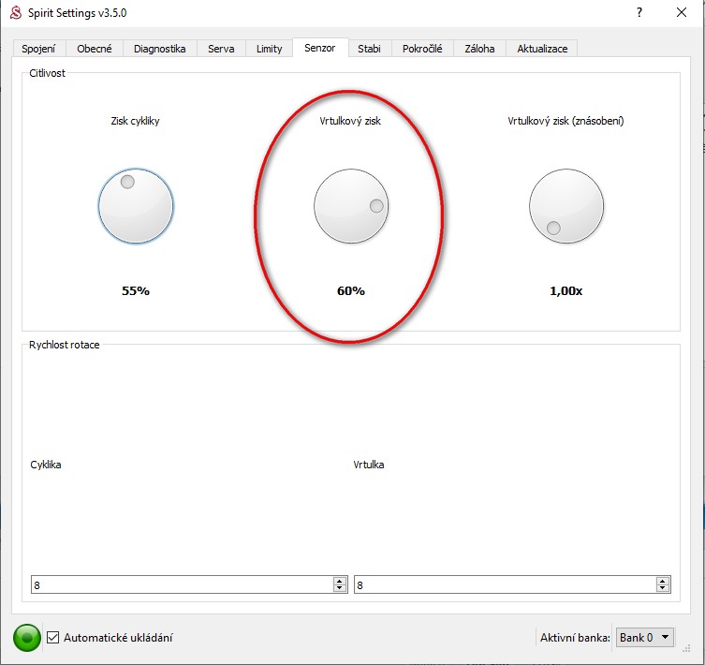The width and height of the screenshot is (705, 665).
Task: Increase the Cyklika rotation speed value
Action: click(x=339, y=581)
